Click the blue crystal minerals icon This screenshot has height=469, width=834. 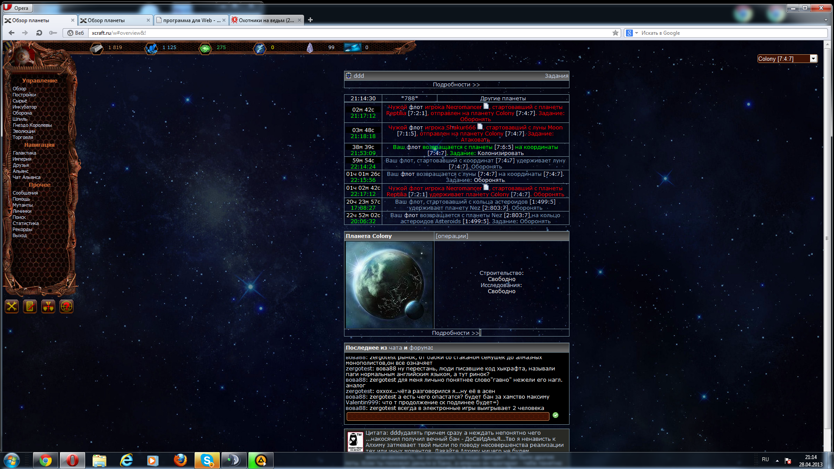coord(151,48)
